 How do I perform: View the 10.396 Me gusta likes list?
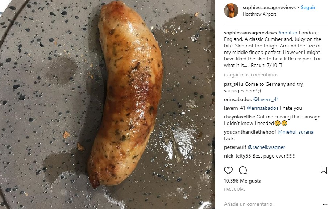[242, 181]
